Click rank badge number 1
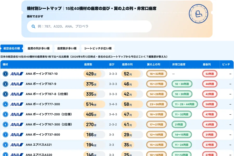 [5, 74]
